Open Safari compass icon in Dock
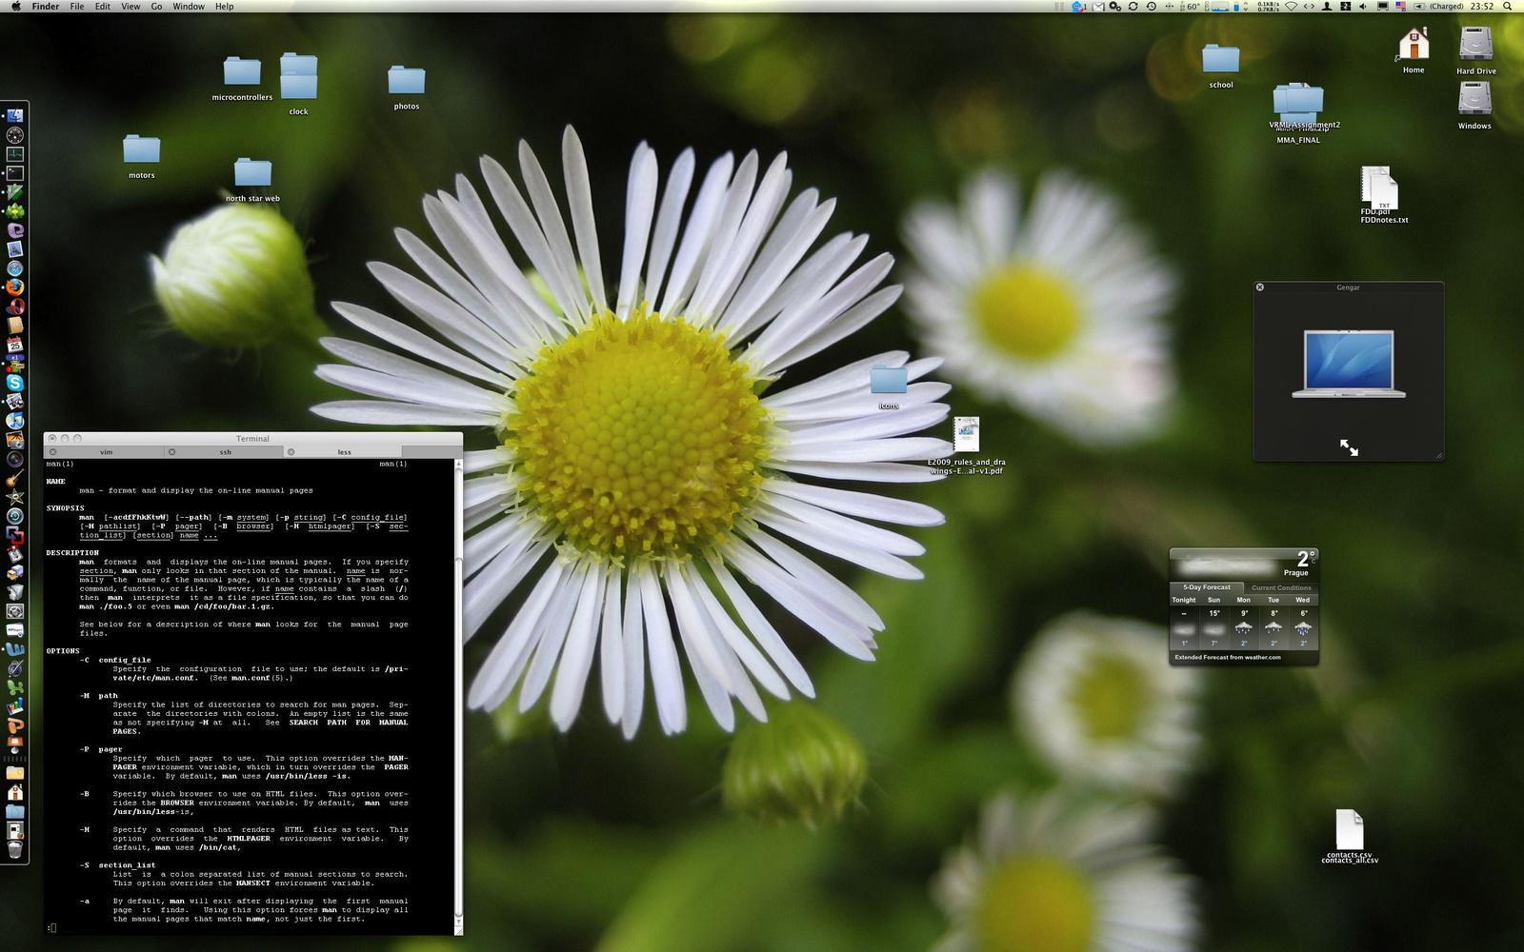Image resolution: width=1524 pixels, height=952 pixels. [x=15, y=268]
